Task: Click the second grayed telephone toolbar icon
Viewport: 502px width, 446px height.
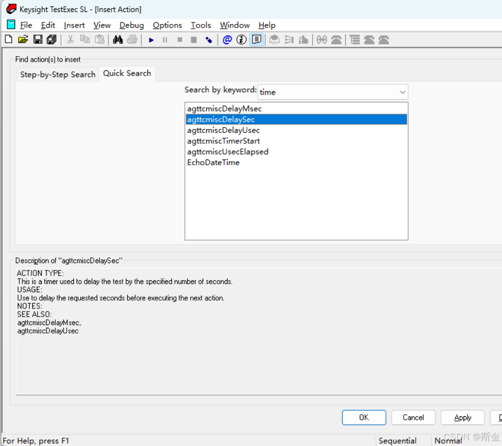Action: click(x=369, y=40)
